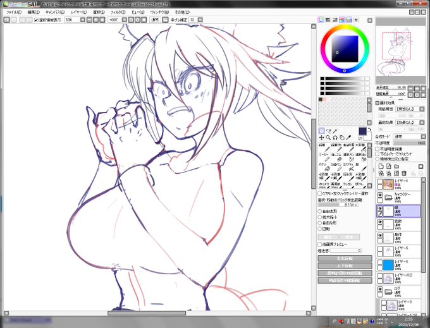Select the lasso selection tool
430x328 pixels.
328,131
